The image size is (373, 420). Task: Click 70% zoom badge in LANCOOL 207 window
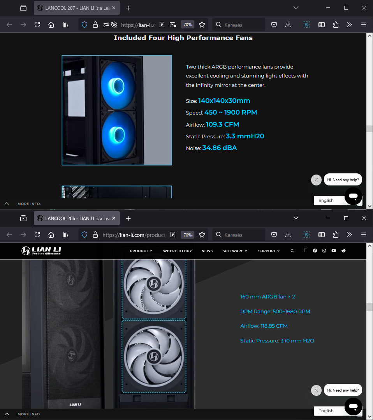point(187,25)
